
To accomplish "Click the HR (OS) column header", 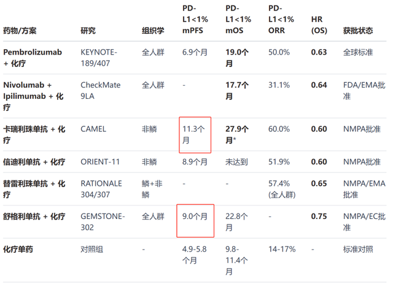I will pos(319,25).
